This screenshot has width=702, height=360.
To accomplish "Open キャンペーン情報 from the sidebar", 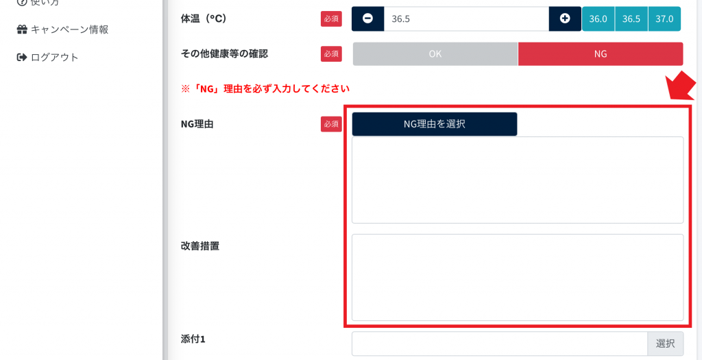I will pos(69,29).
